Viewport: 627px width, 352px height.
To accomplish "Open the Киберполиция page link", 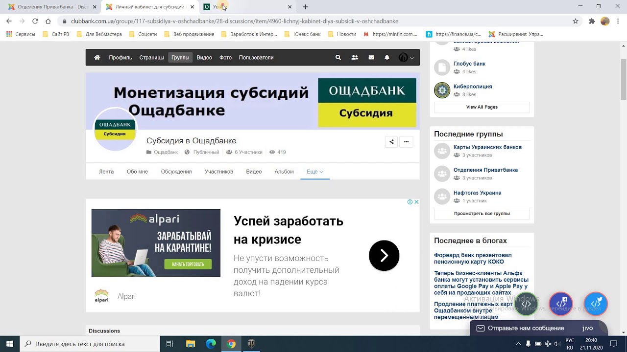I will (473, 87).
